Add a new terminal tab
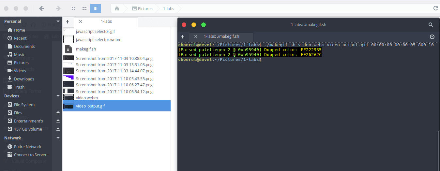 pyautogui.click(x=183, y=36)
